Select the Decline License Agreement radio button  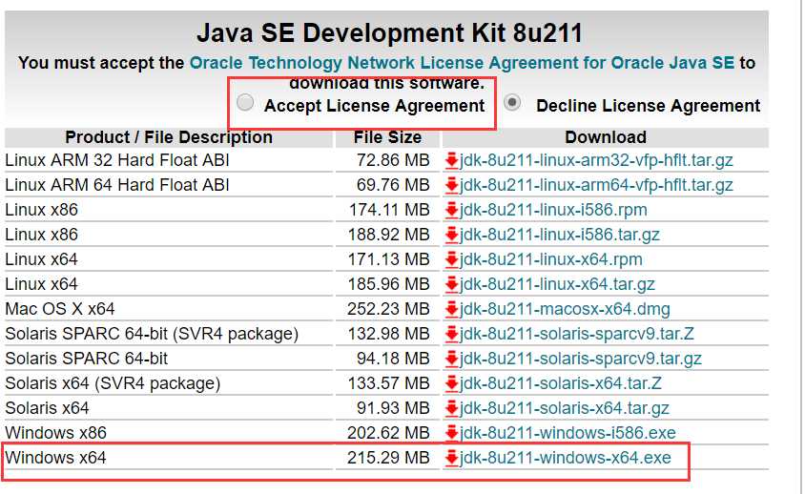(512, 103)
